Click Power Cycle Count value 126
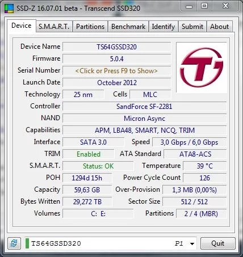243x257 pixels. [x=205, y=178]
